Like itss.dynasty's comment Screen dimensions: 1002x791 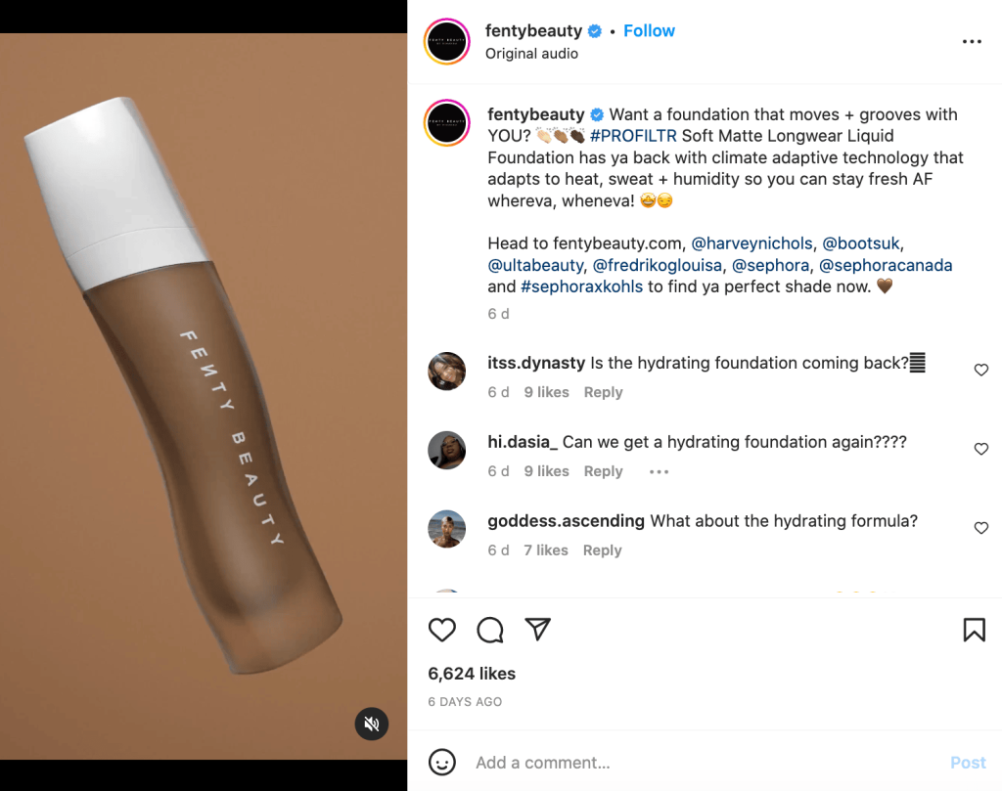pos(981,371)
